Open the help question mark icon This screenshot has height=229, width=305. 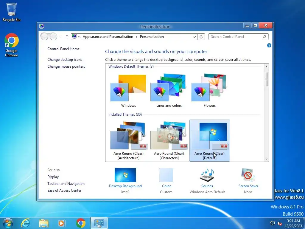[269, 45]
